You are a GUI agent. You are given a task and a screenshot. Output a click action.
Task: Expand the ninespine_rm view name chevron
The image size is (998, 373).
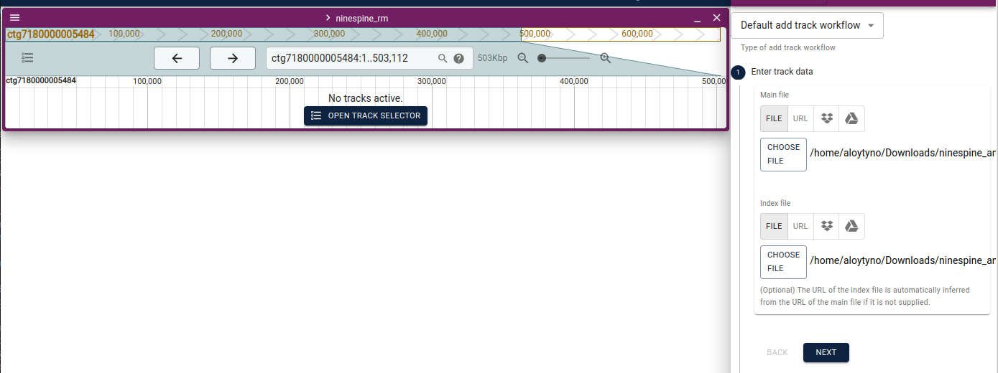tap(328, 18)
